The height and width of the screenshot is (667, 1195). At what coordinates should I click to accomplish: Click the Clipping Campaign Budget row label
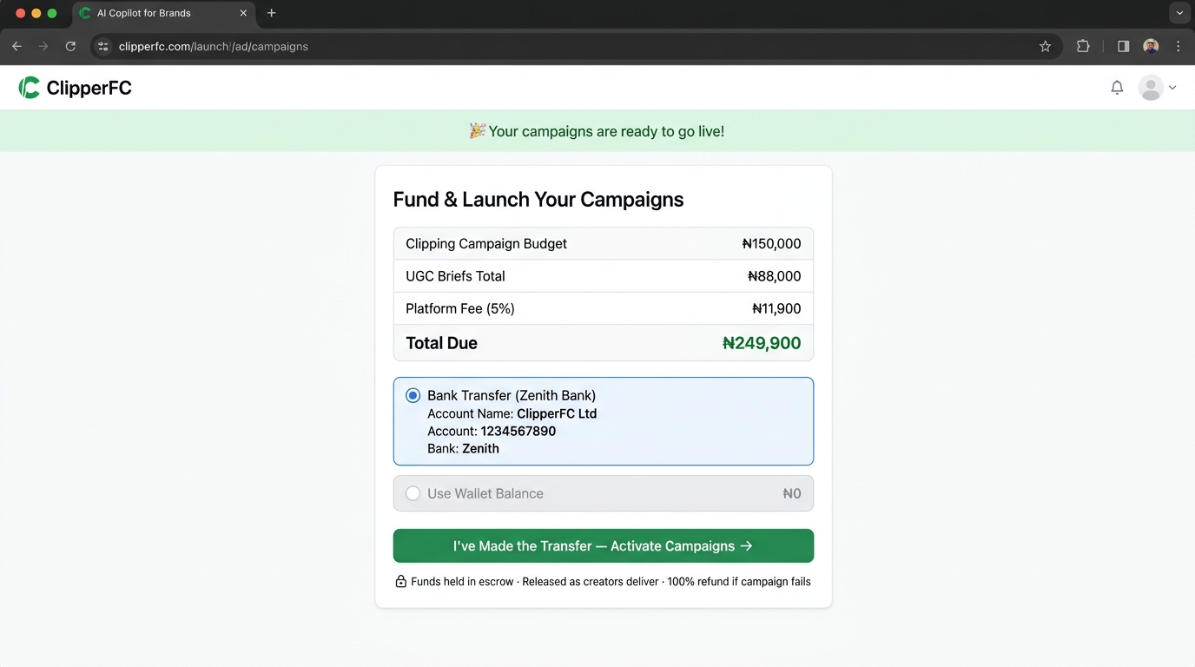point(486,243)
